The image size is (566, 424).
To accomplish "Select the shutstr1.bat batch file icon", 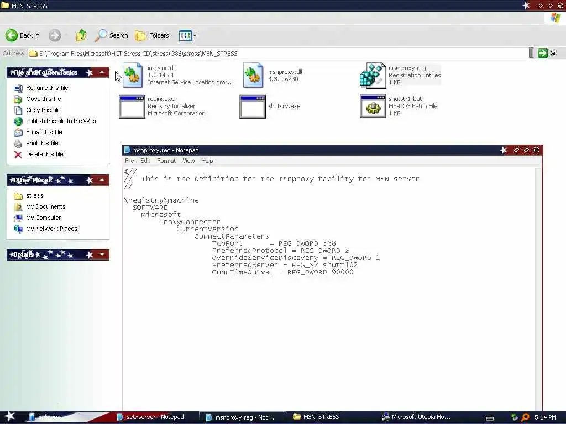I will pos(373,107).
